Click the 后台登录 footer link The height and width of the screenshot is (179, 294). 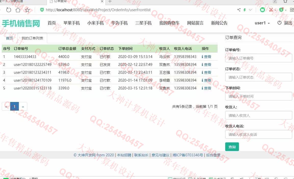(x=213, y=155)
